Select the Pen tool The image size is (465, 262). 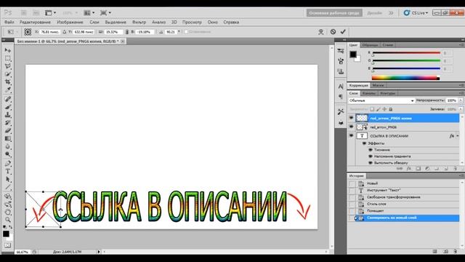[x=8, y=163]
